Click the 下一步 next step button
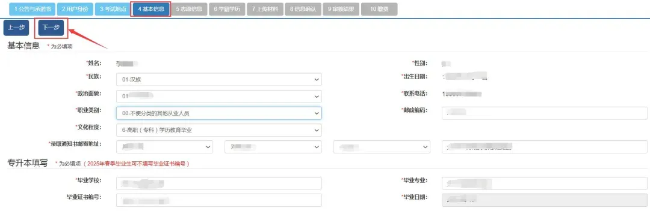This screenshot has width=650, height=217. tap(51, 28)
